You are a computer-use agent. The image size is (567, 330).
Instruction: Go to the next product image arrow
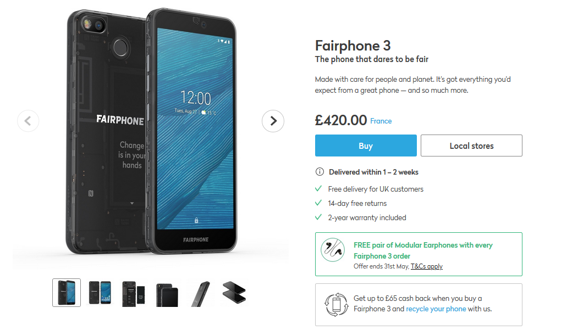273,121
